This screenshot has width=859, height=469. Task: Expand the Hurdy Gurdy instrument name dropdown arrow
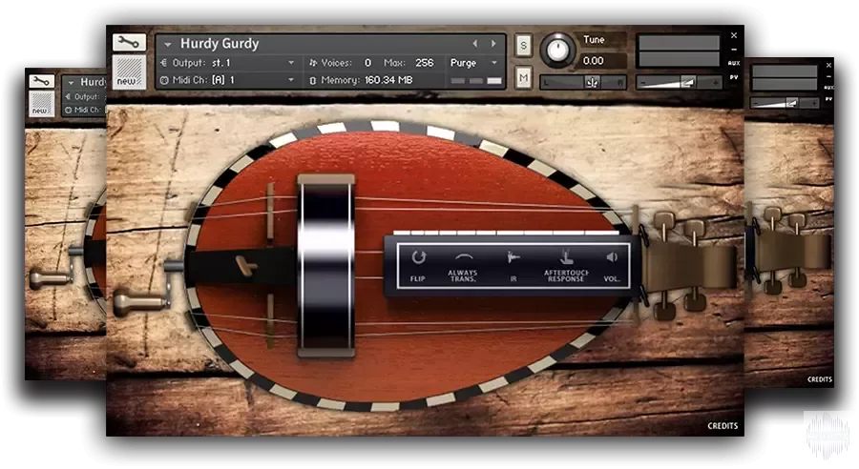tap(168, 45)
